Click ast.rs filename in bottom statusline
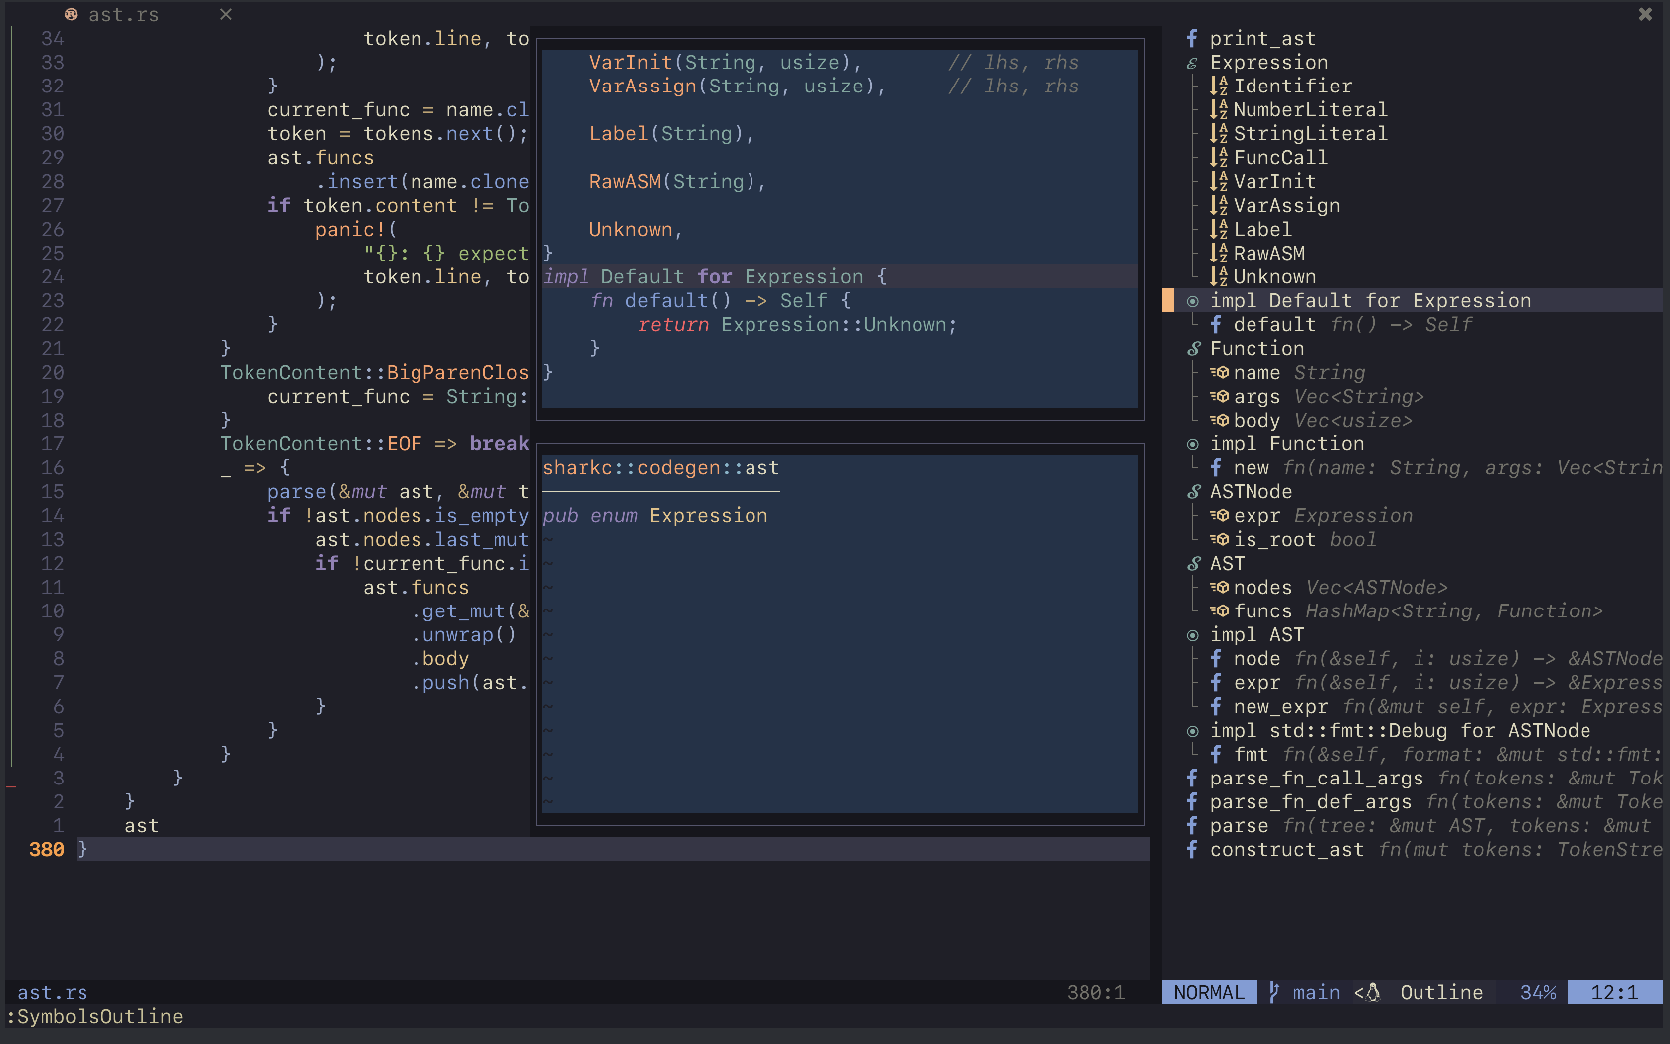This screenshot has height=1044, width=1670. [x=52, y=992]
